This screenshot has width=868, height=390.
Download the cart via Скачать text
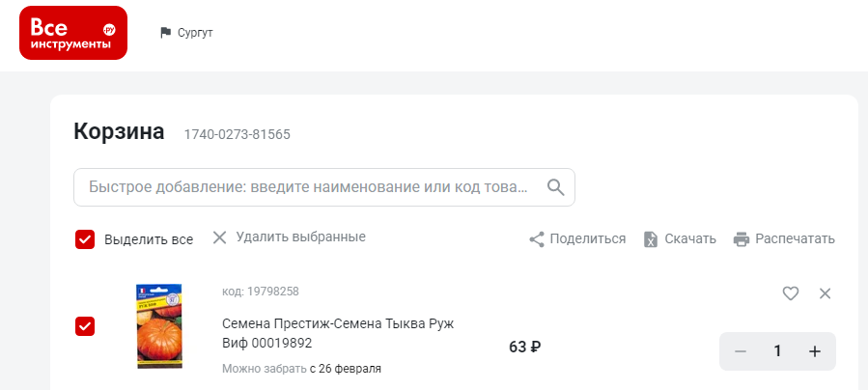point(690,239)
